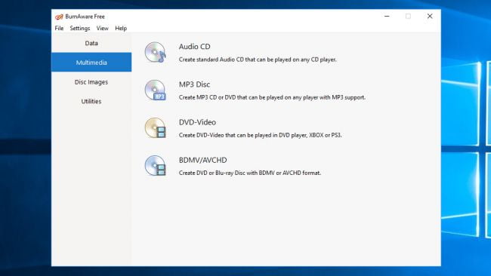Launch the BDMV/AVCHD title link
The width and height of the screenshot is (491, 276).
[203, 160]
